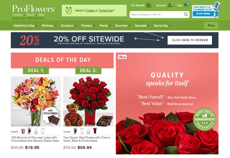Open the Gourmet menu
This screenshot has width=230, height=158.
tap(123, 26)
